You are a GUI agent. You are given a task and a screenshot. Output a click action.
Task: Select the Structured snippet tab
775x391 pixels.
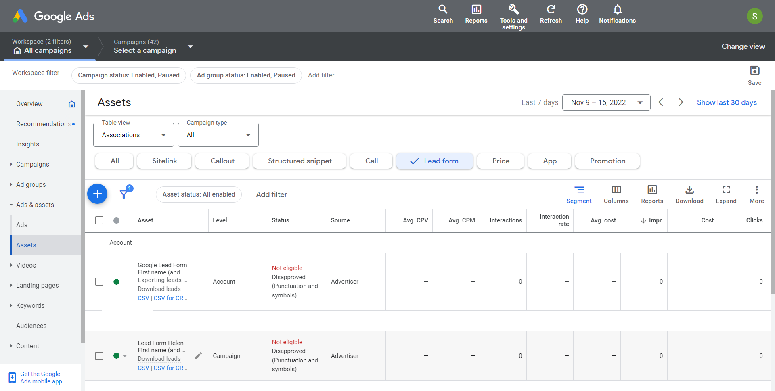click(x=300, y=161)
